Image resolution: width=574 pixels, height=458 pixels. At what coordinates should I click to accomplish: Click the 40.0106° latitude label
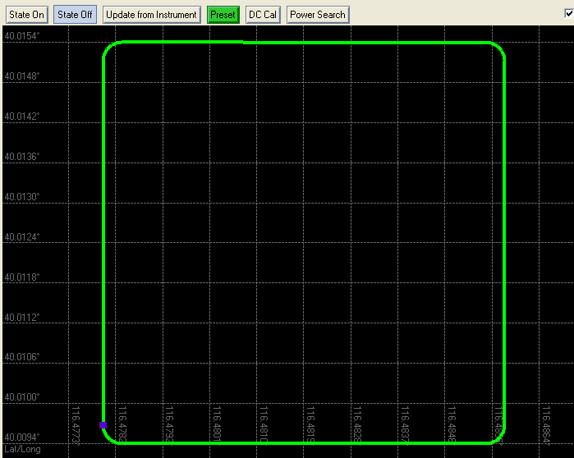22,358
